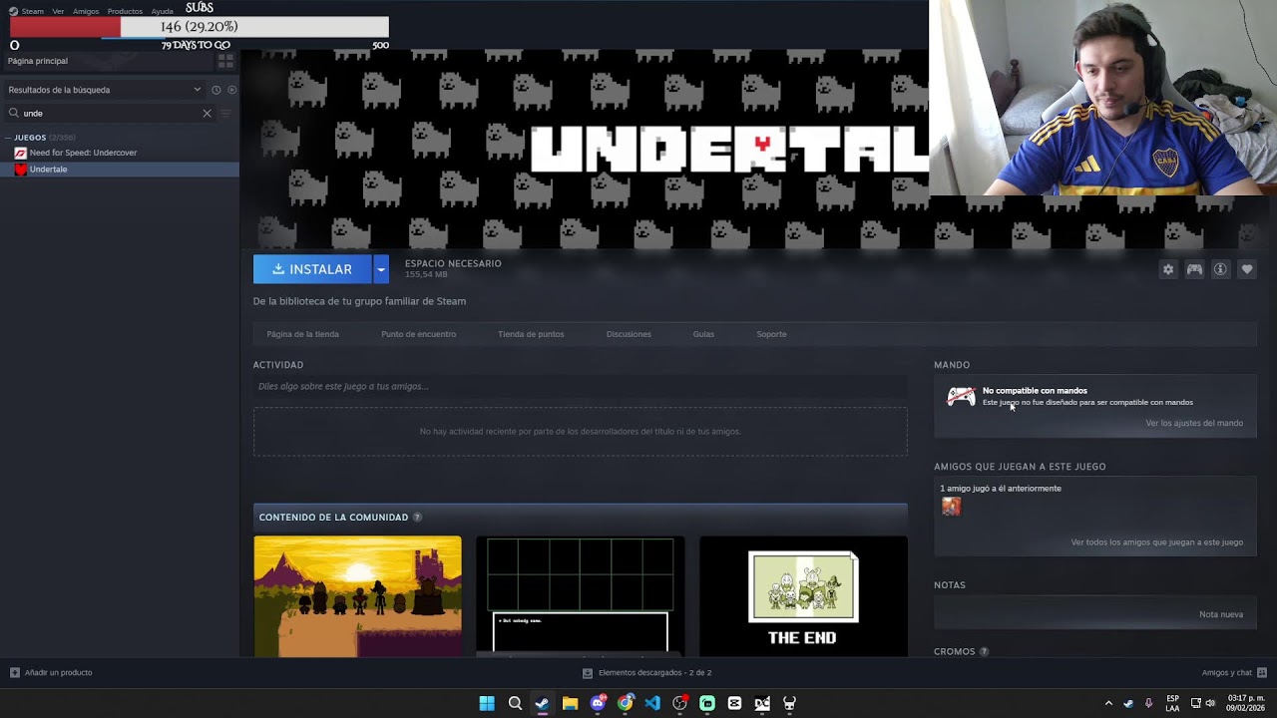
Task: Open Visual Studio Code from the taskbar
Action: [652, 703]
